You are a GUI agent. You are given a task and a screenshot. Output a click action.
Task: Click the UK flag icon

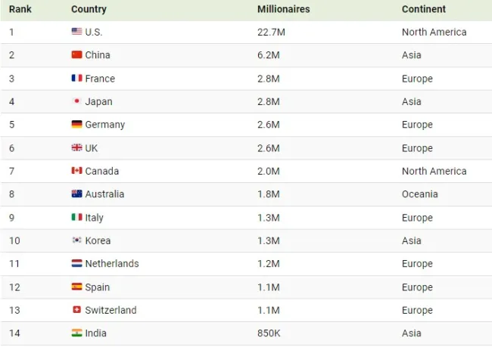click(76, 147)
